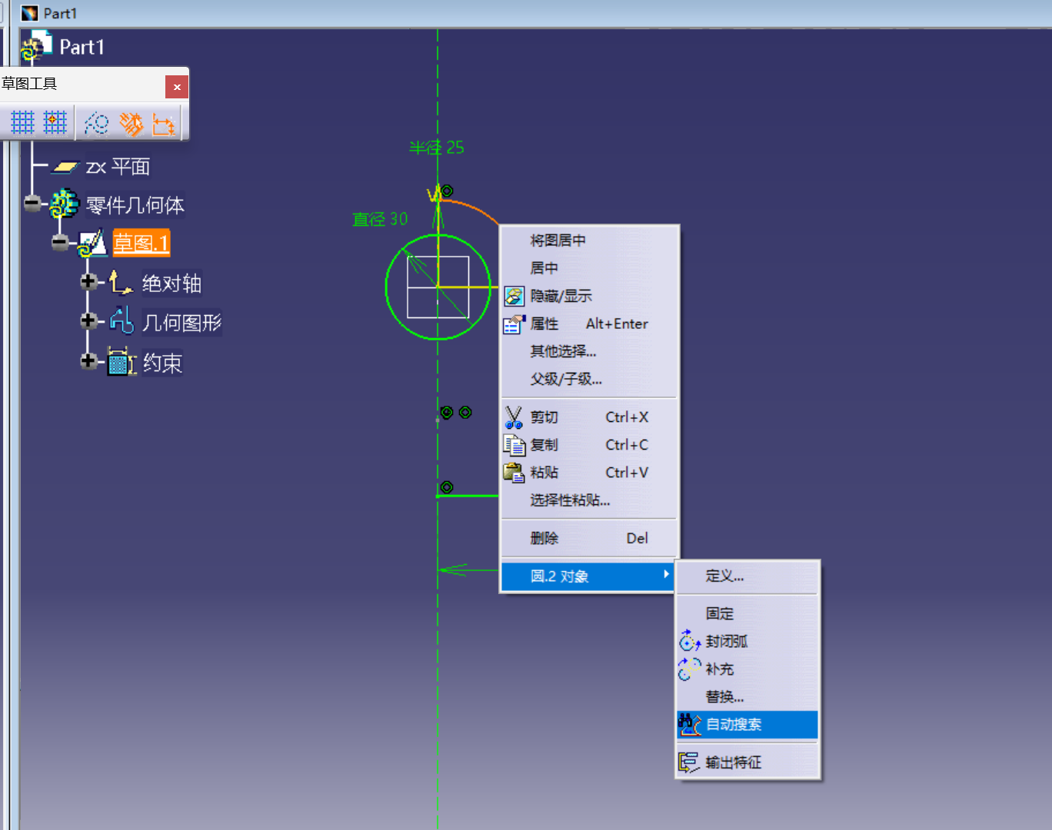Select 绝对轴 text in the tree
This screenshot has height=830, width=1052.
click(171, 284)
